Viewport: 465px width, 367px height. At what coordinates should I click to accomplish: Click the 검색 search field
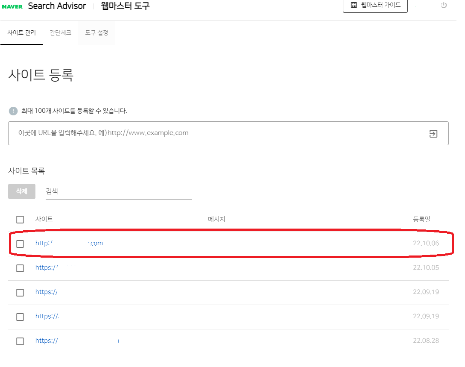click(117, 191)
